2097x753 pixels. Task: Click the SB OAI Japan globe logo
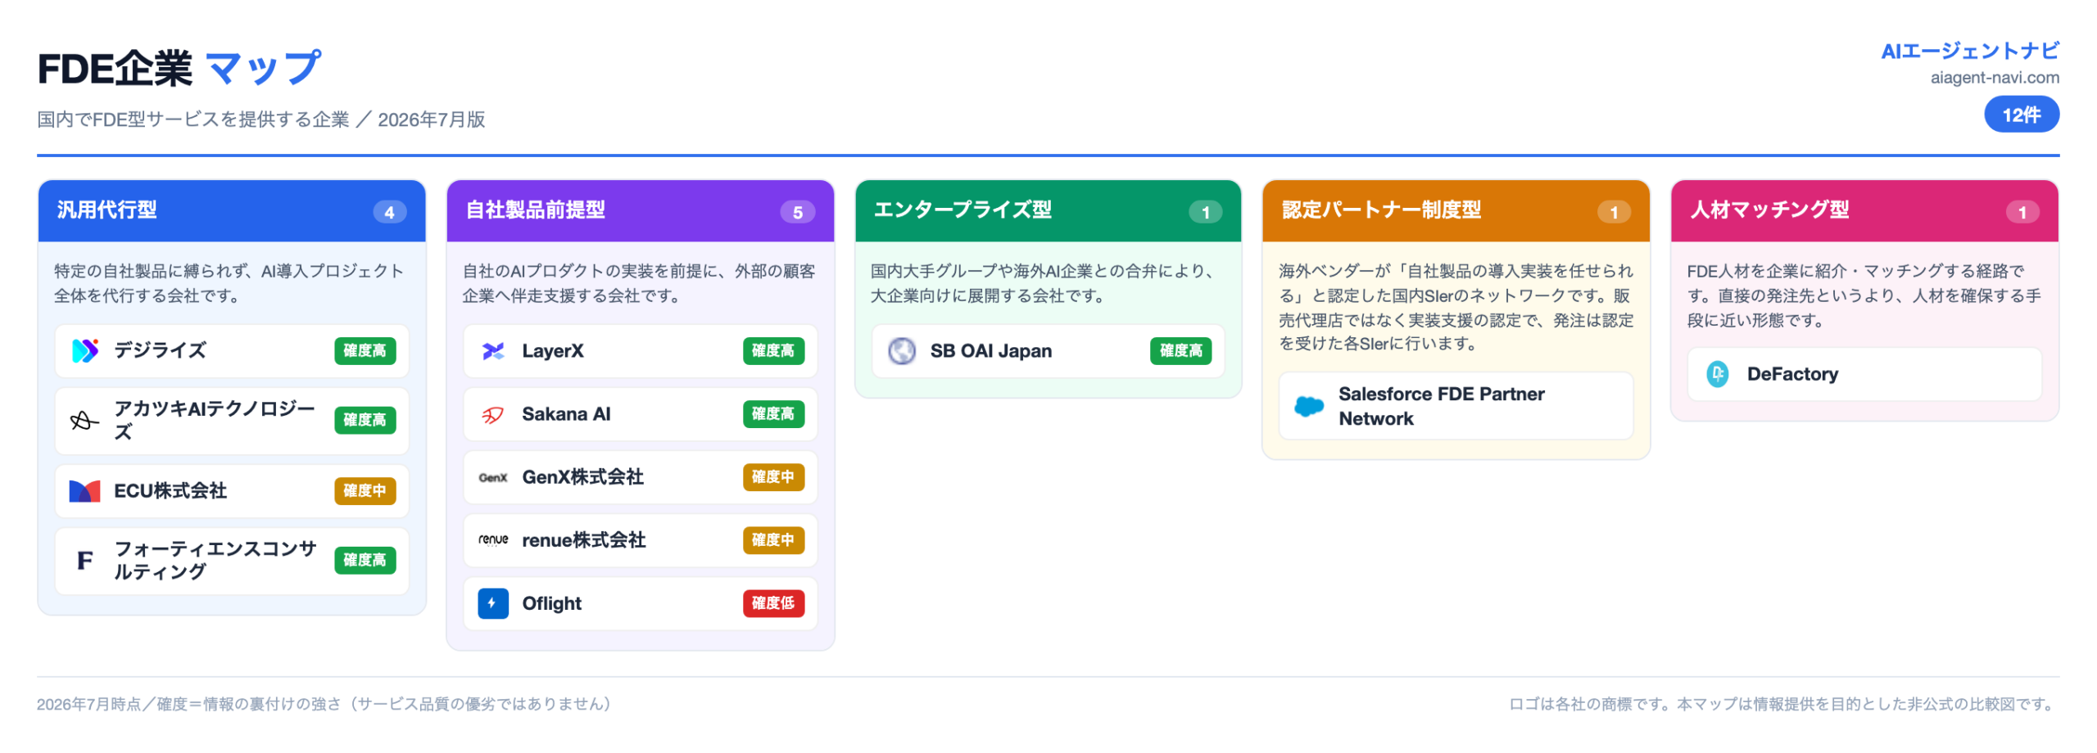click(900, 350)
